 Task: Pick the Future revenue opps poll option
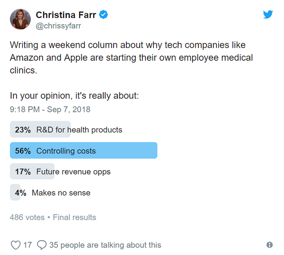(73, 172)
